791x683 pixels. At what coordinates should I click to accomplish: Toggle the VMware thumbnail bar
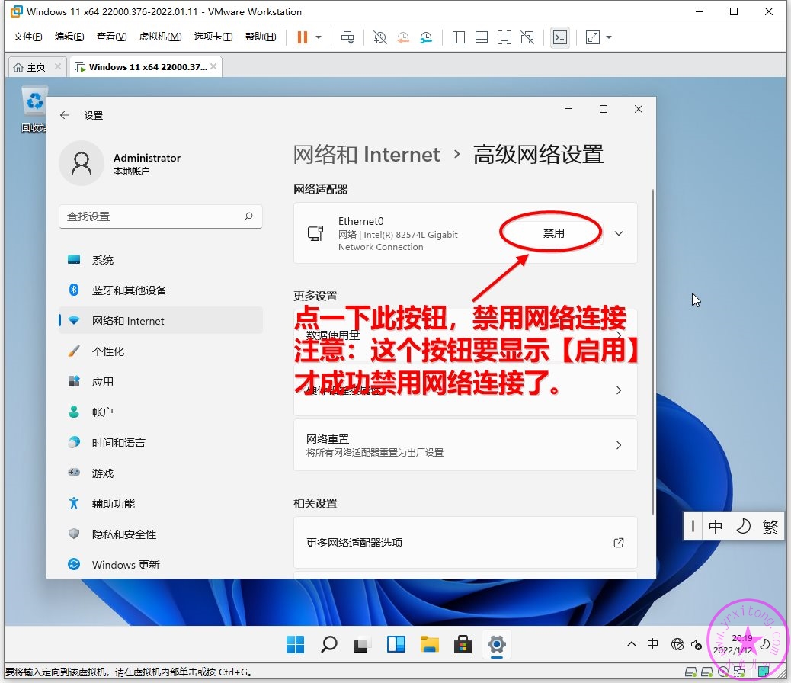[482, 37]
